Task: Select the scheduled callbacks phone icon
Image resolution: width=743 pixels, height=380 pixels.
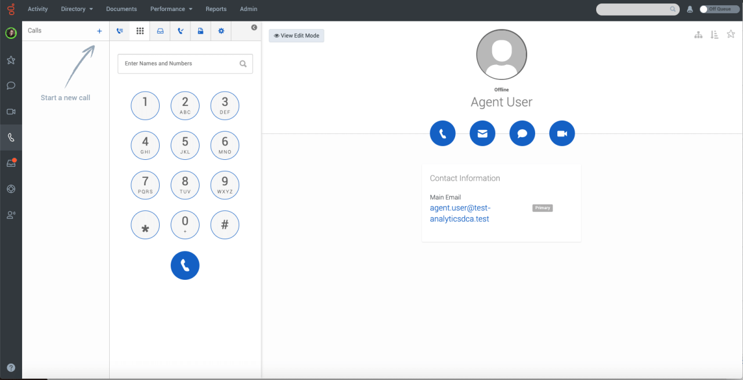Action: pyautogui.click(x=180, y=31)
